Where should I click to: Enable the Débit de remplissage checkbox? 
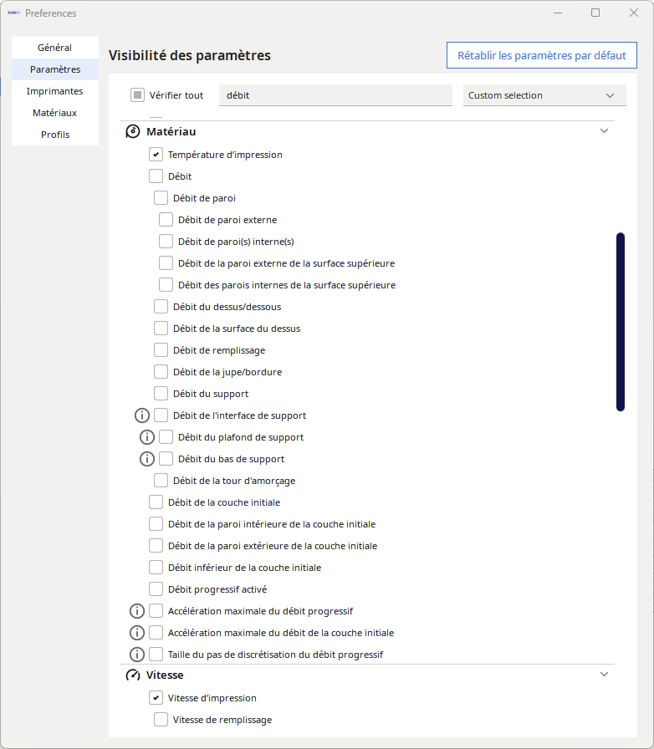click(161, 350)
